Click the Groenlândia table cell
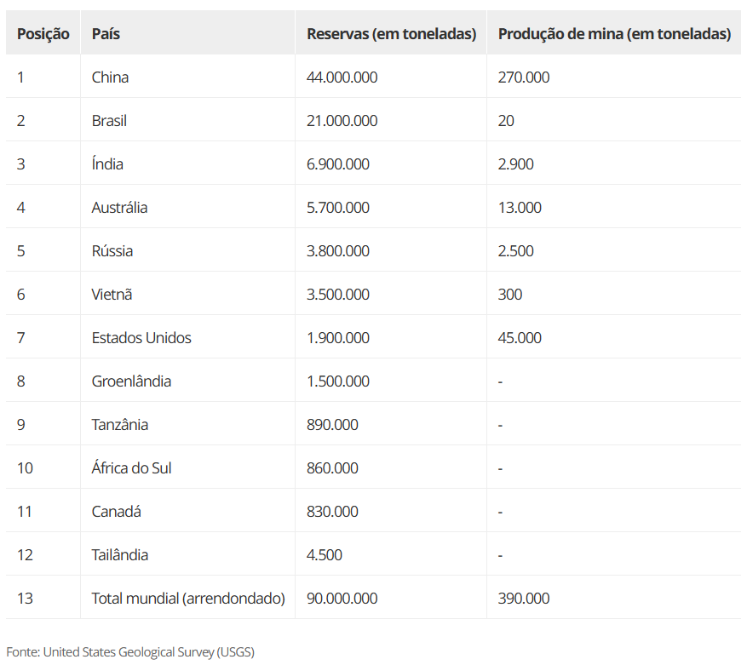 (131, 381)
